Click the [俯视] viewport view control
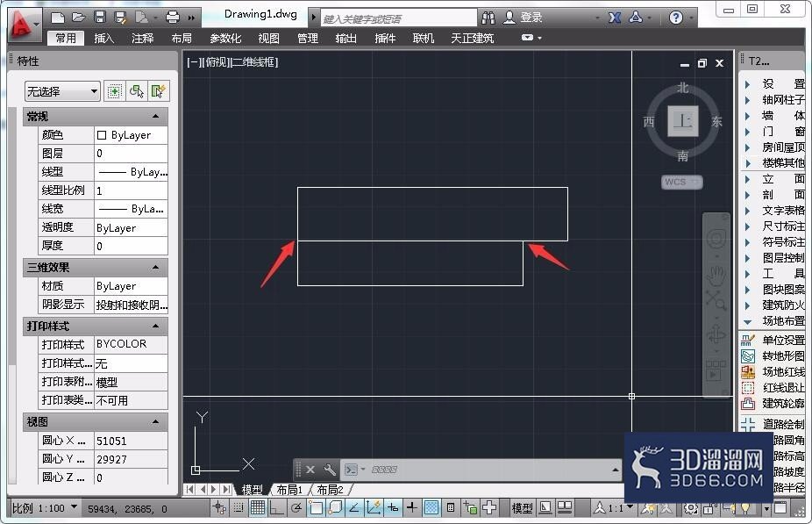The height and width of the screenshot is (524, 812). (x=216, y=62)
